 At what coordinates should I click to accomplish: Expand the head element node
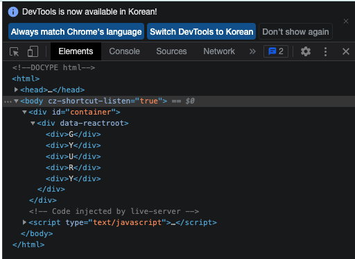[16, 90]
